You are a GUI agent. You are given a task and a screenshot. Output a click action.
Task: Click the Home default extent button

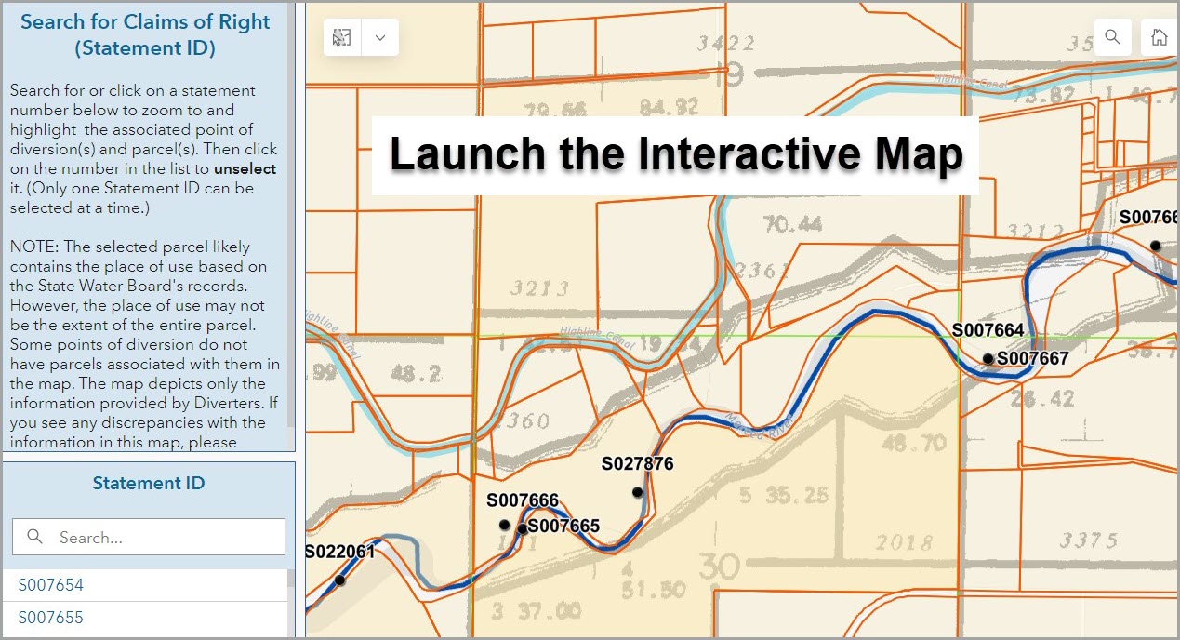[x=1159, y=37]
